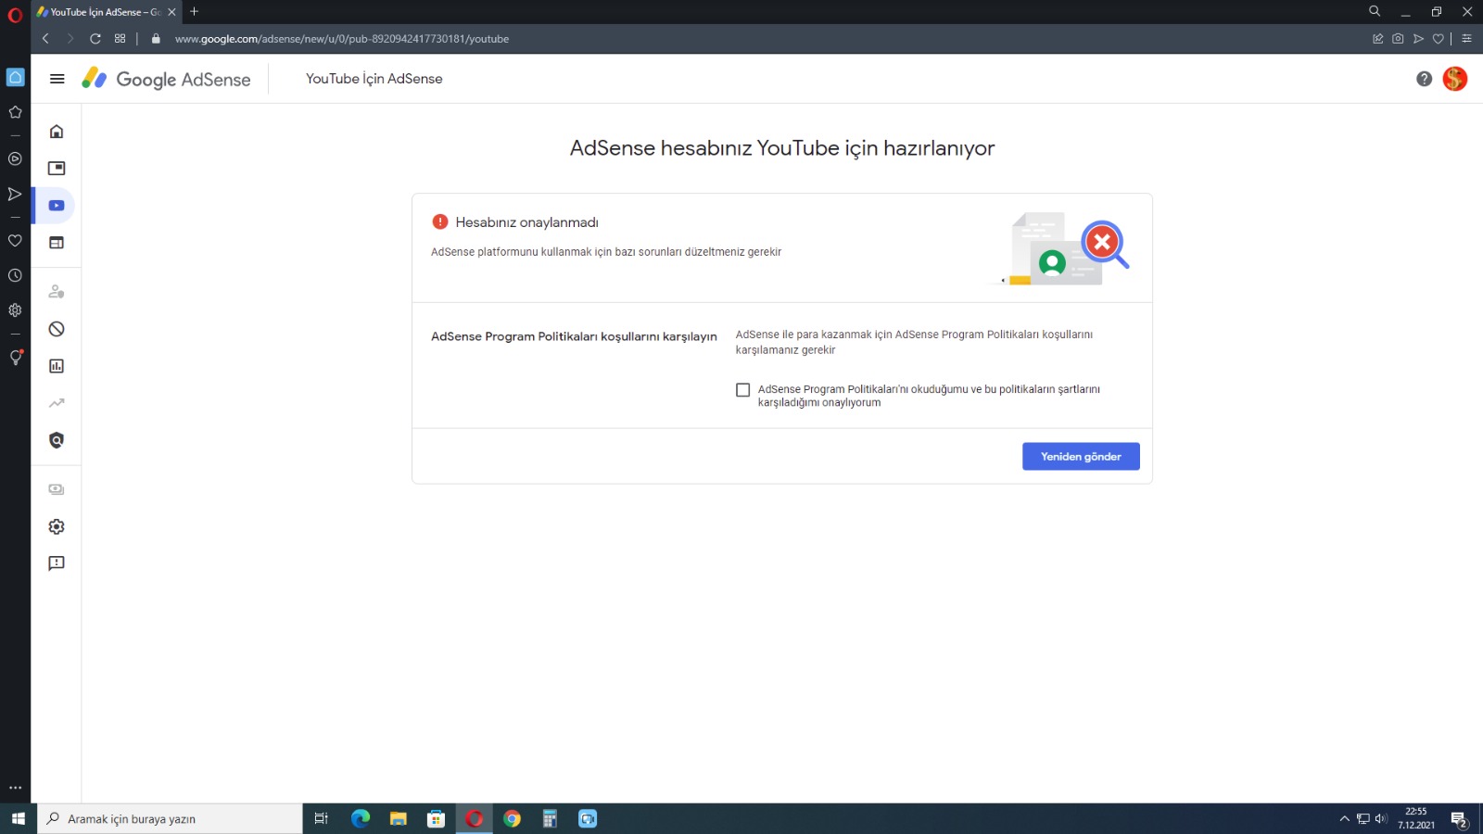Open File Explorer from the taskbar
Viewport: 1483px width, 834px height.
399,819
